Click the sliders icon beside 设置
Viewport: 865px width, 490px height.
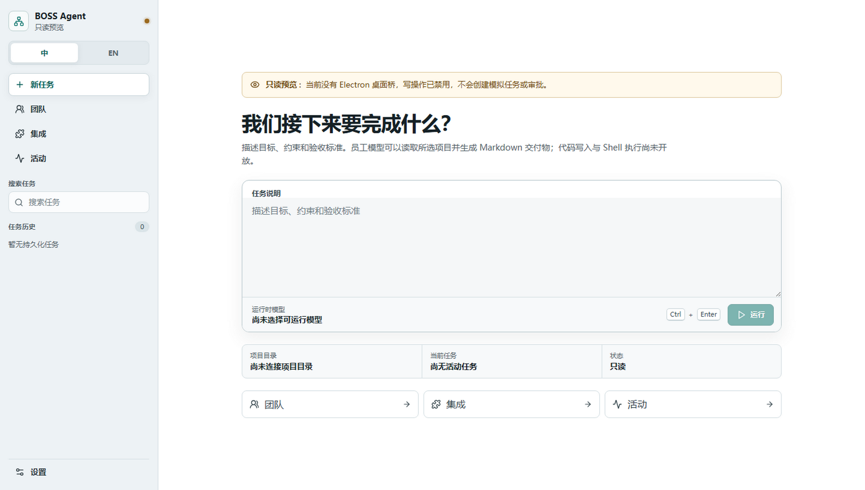pyautogui.click(x=20, y=472)
